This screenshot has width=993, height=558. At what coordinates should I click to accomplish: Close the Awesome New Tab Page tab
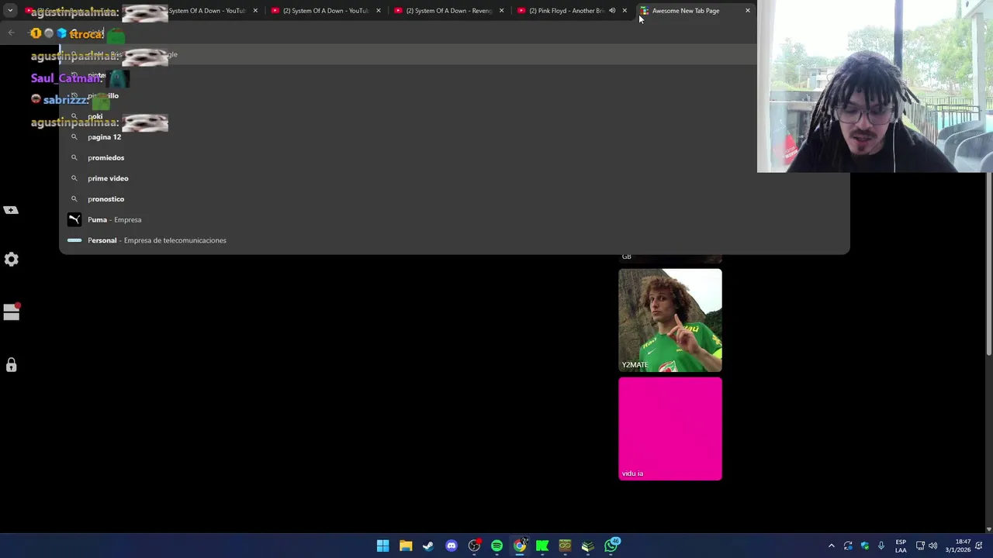748,11
